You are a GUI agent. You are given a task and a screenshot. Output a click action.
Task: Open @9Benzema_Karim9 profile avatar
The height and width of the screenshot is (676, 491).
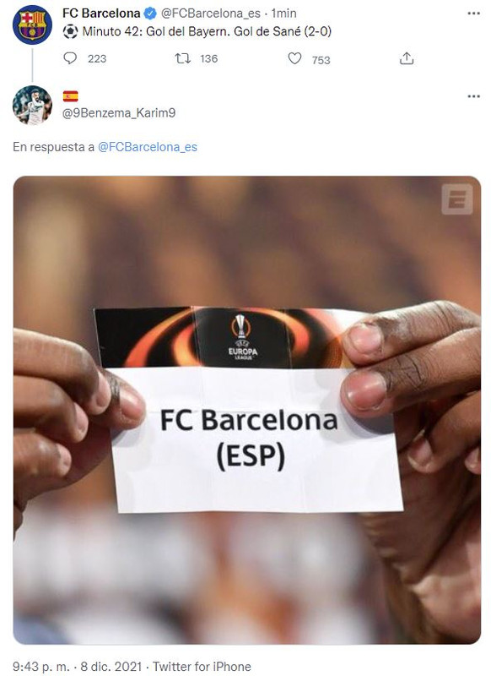[x=32, y=105]
